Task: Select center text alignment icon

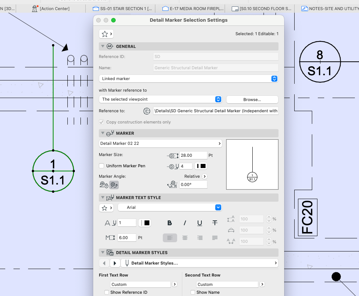Action: (x=185, y=238)
